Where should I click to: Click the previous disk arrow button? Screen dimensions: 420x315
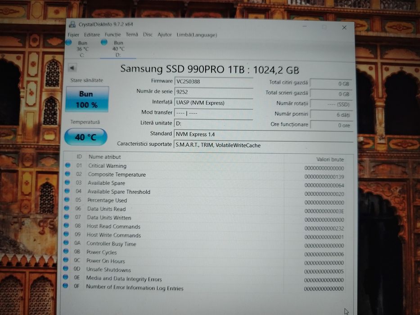72,68
